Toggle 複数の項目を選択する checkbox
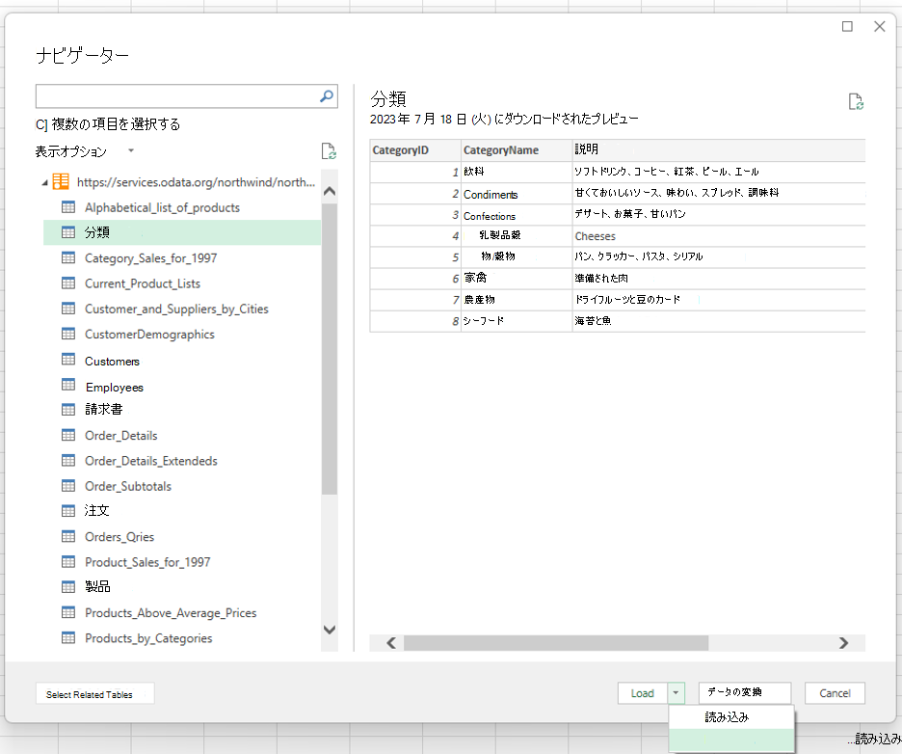902x754 pixels. [41, 124]
